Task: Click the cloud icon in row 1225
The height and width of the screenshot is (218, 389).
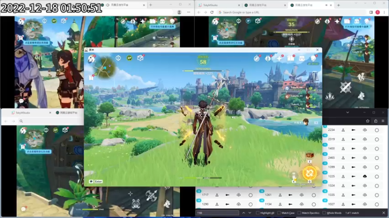Action: pyautogui.click(x=365, y=176)
